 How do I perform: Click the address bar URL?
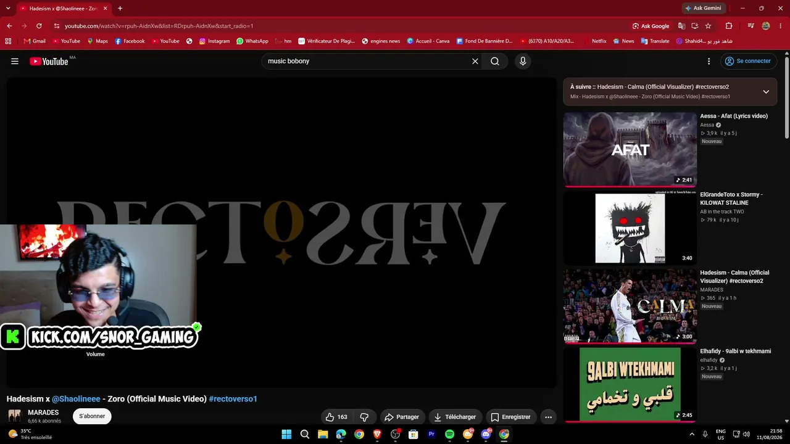click(159, 26)
